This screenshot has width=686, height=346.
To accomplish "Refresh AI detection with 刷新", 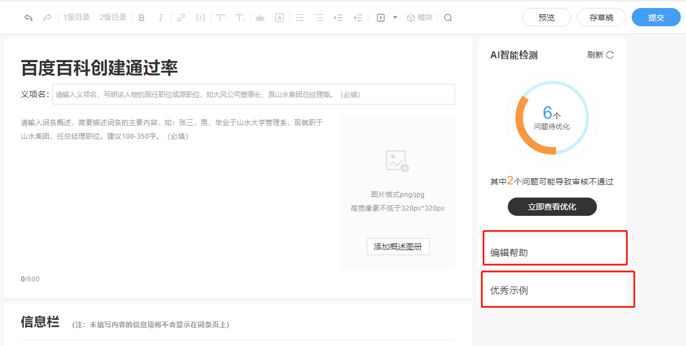I will tap(600, 55).
